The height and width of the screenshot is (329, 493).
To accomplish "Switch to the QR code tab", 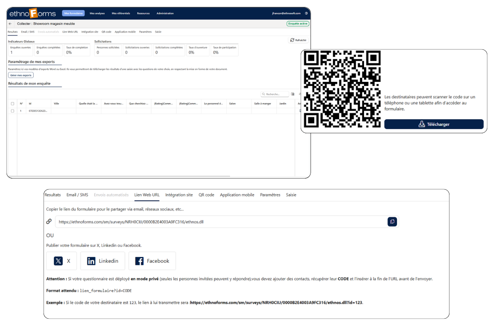I will 206,195.
